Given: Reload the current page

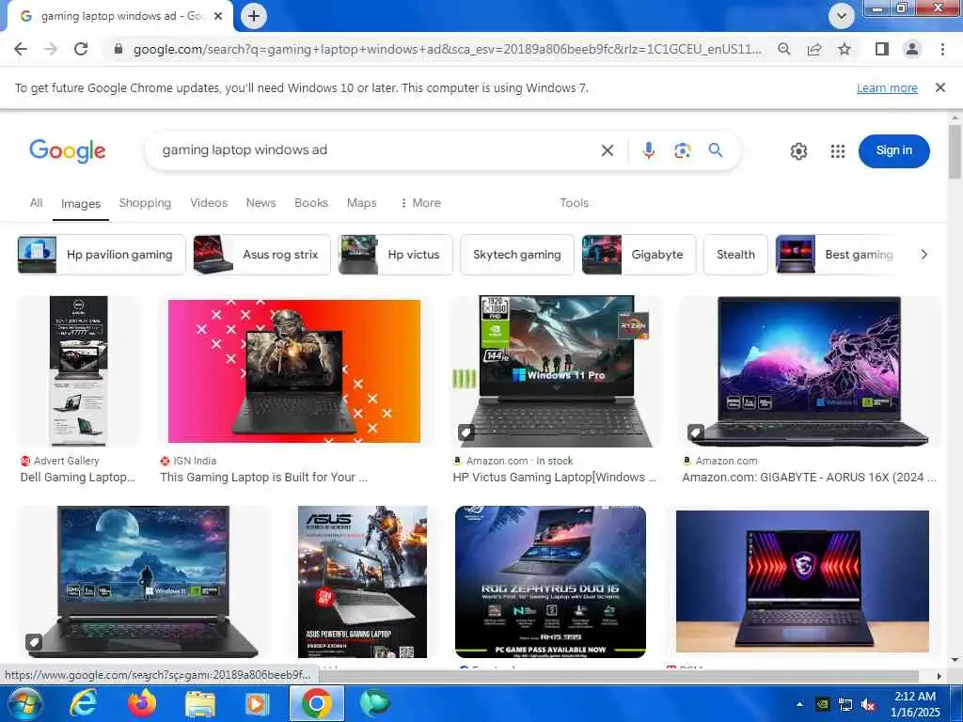Looking at the screenshot, I should [81, 49].
